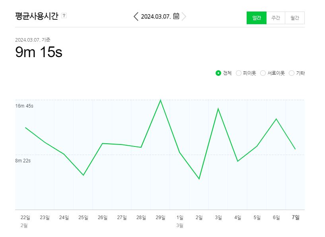Select the 피이웃 radio option
This screenshot has width=325, height=237.
tap(239, 73)
